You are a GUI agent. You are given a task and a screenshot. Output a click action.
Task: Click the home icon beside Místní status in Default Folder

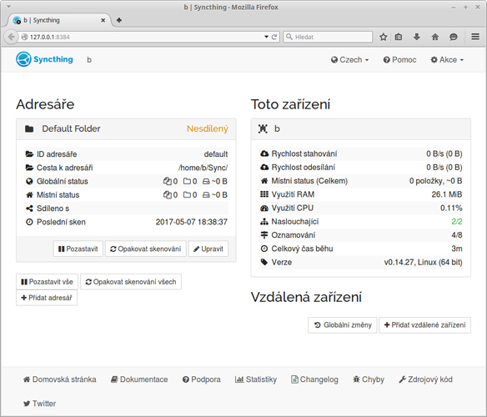pyautogui.click(x=29, y=195)
